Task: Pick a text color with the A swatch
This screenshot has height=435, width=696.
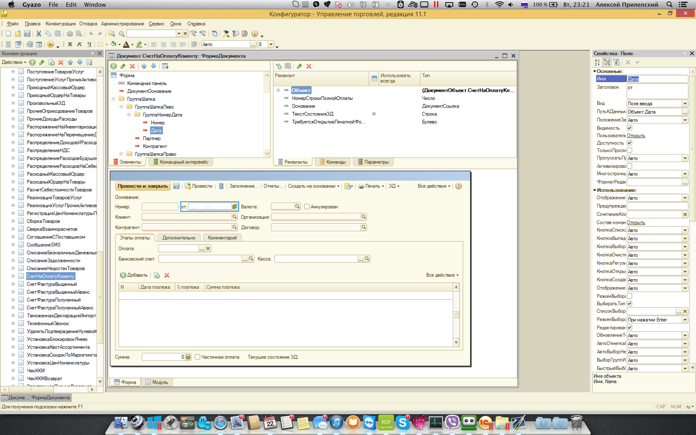Action: tap(126, 44)
